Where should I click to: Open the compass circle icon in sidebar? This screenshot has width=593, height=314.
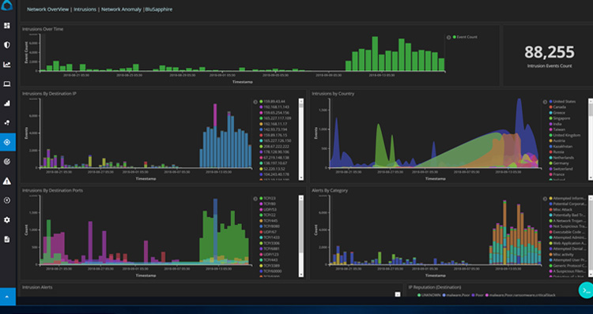click(7, 200)
